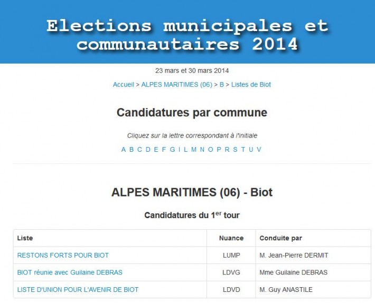Open the Accueil breadcrumb link
This screenshot has width=375, height=303.
point(124,84)
